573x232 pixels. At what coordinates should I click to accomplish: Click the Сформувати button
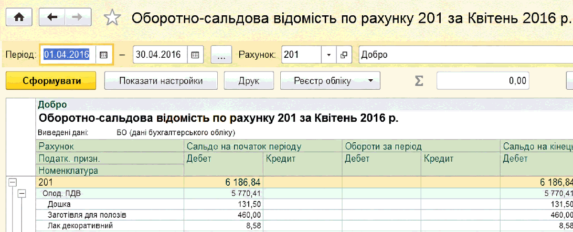[52, 81]
